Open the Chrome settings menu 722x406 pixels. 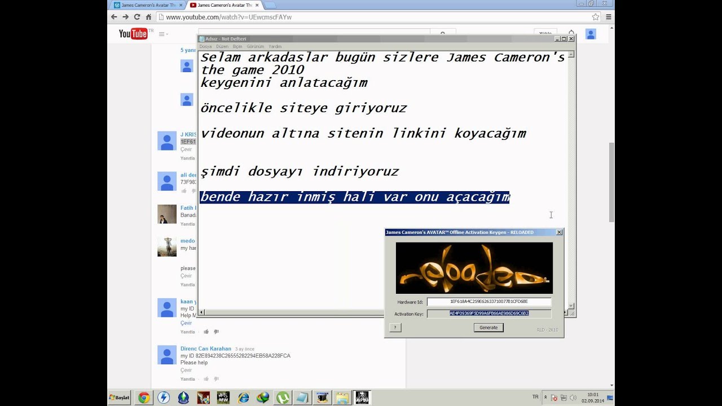click(607, 17)
